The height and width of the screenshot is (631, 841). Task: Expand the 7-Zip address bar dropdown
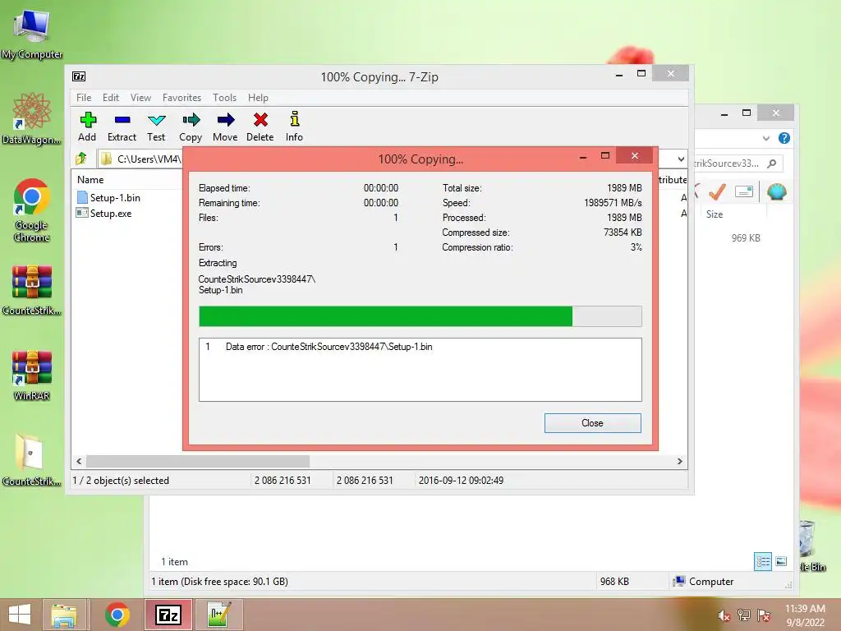point(681,159)
